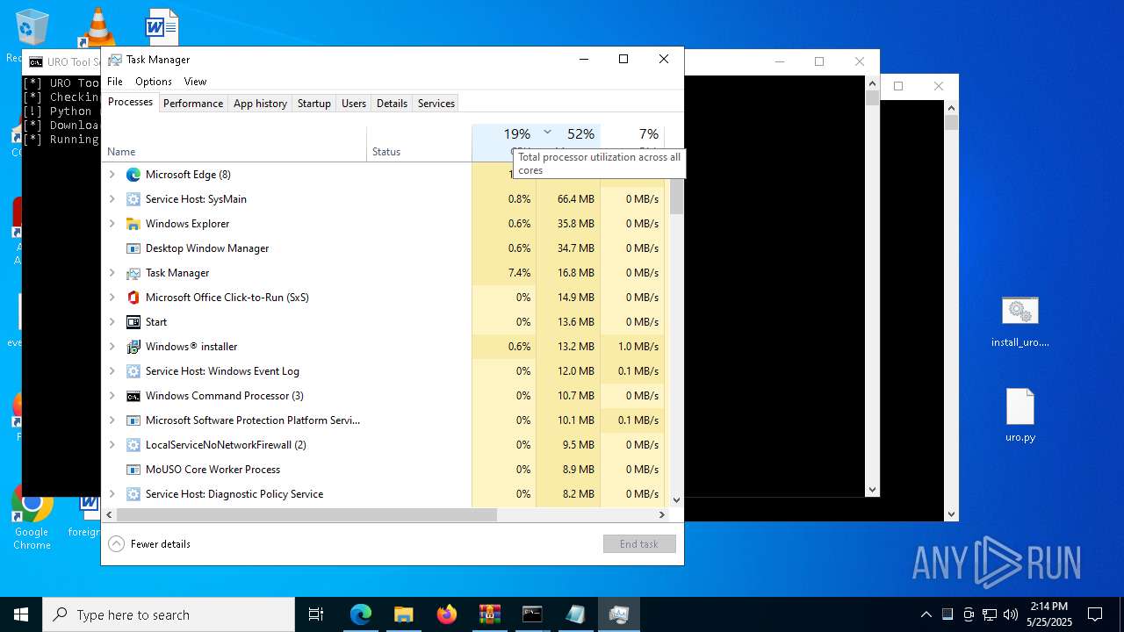Open the View menu

[195, 82]
